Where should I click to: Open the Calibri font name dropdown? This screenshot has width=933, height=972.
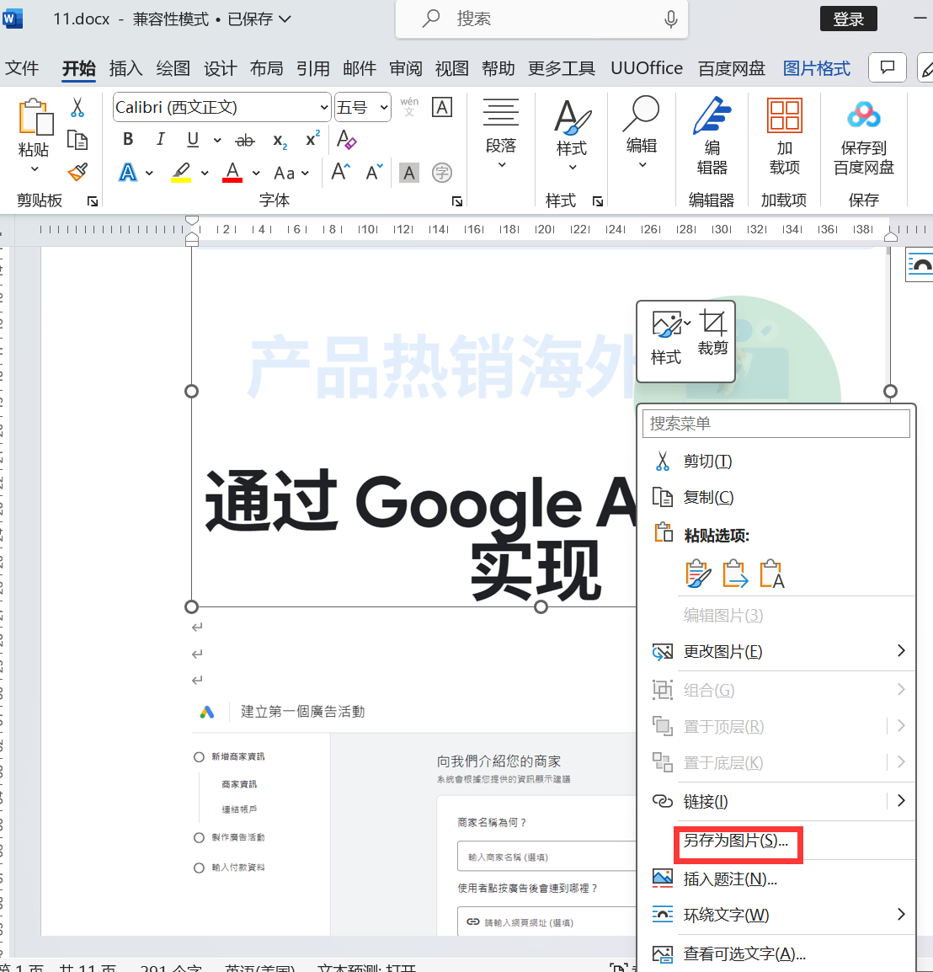[323, 107]
